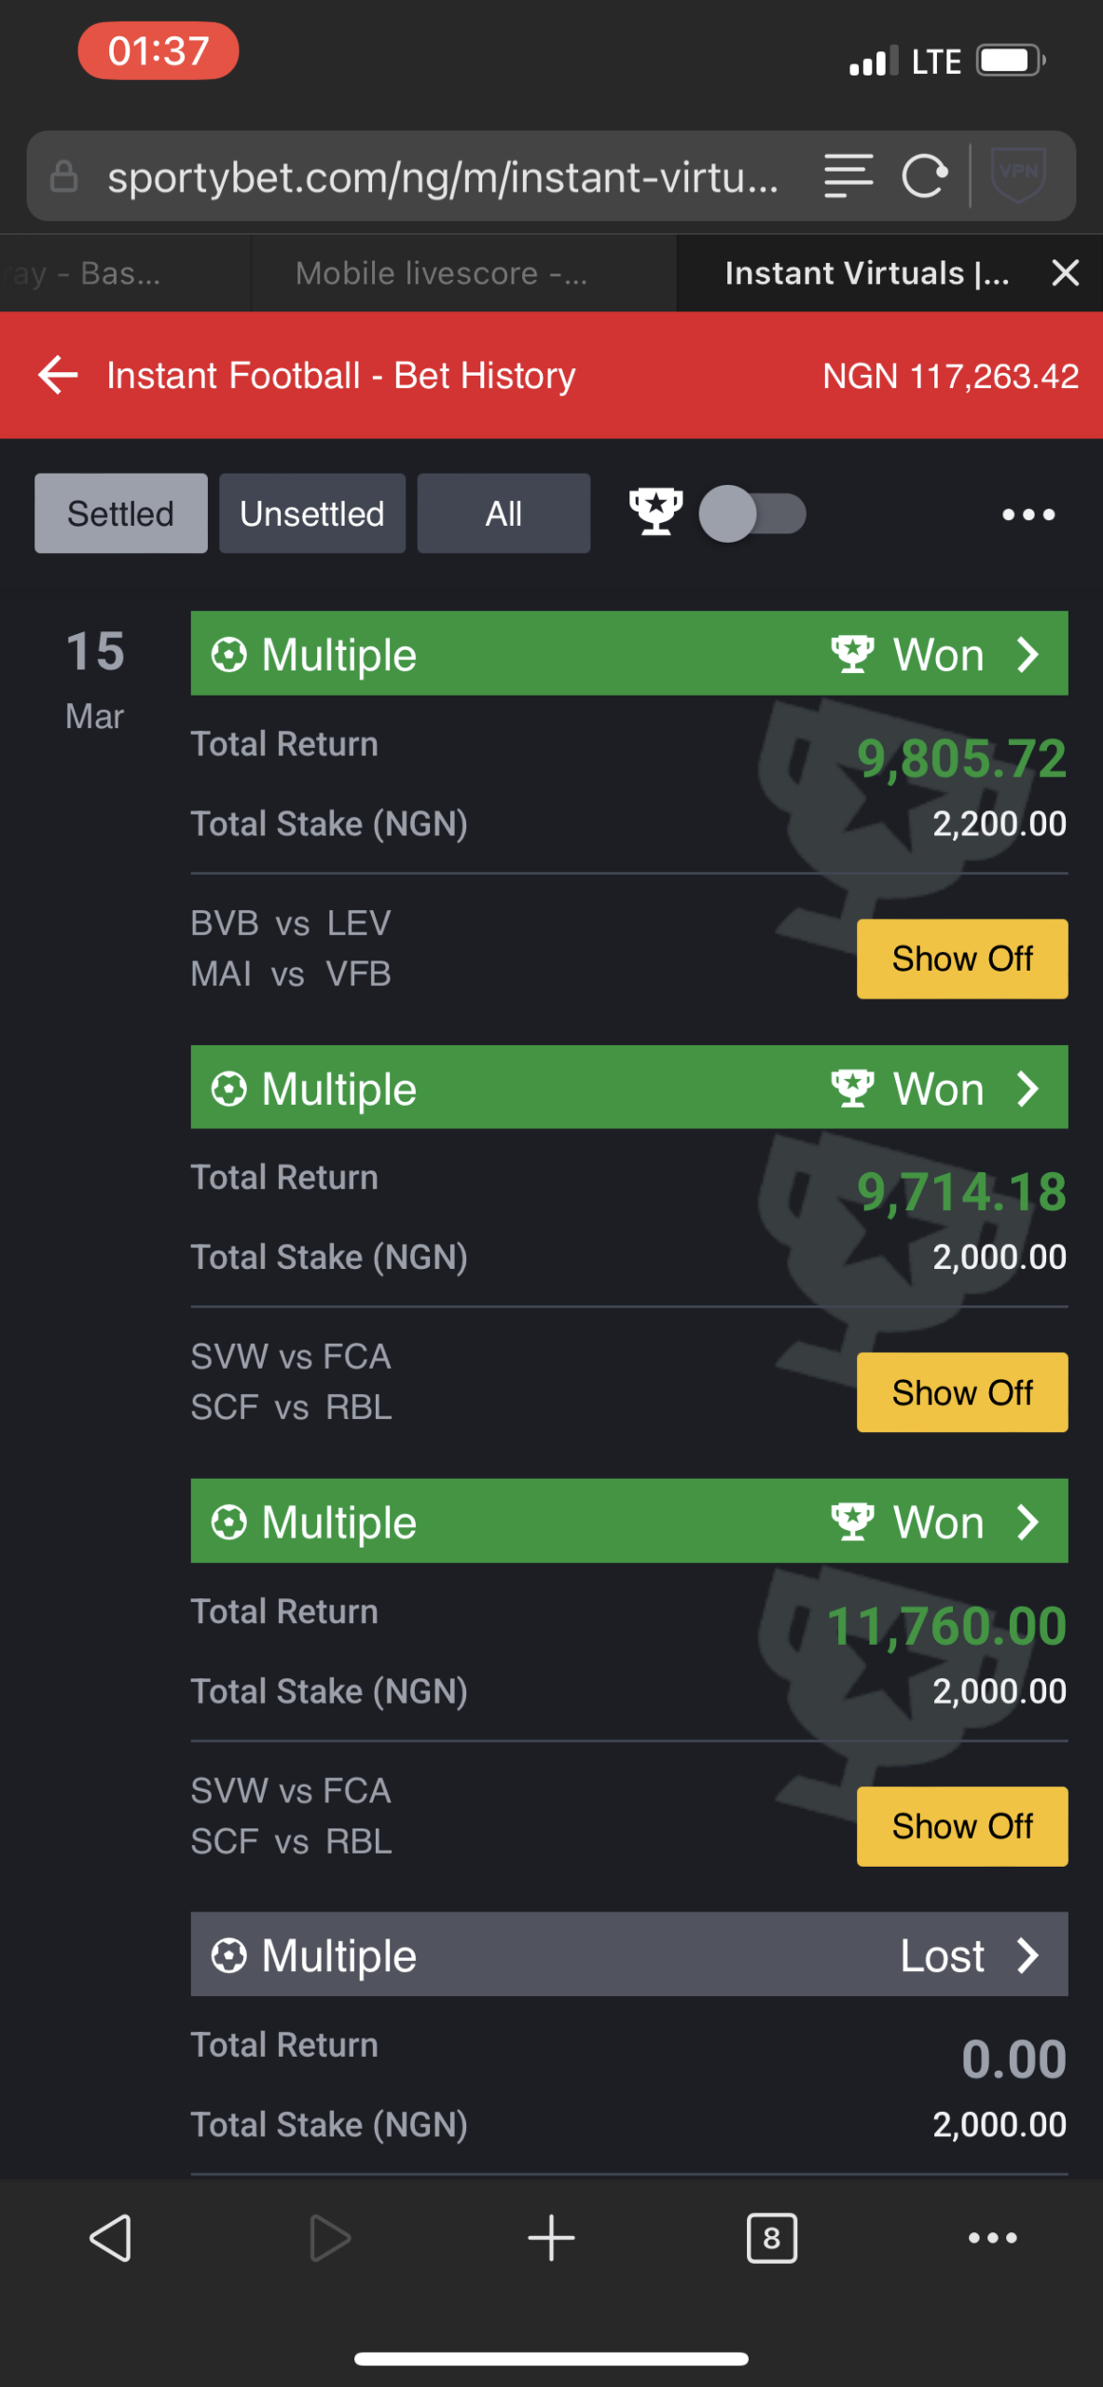
Task: Expand the Lost multiple bet chevron
Action: coord(1027,1955)
